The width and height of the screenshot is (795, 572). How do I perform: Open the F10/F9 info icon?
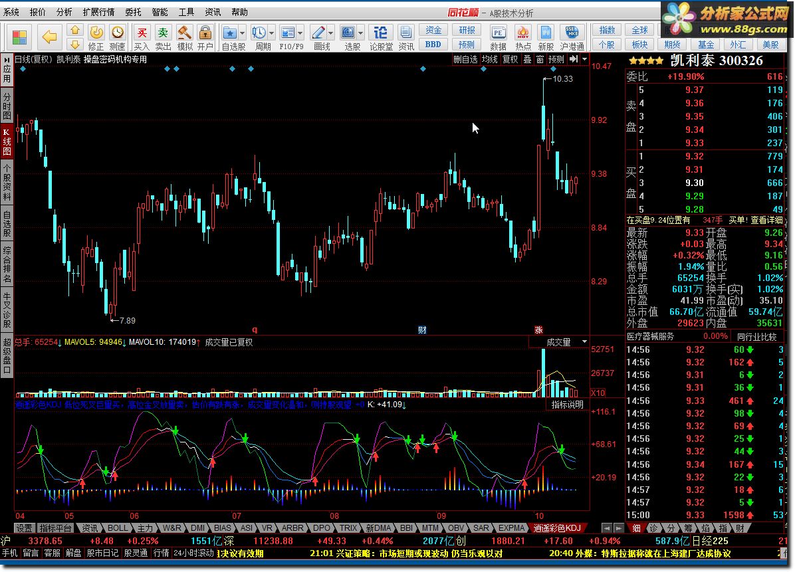point(287,33)
